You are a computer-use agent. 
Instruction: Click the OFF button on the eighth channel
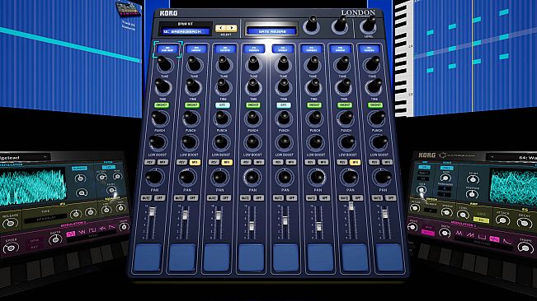coord(390,198)
